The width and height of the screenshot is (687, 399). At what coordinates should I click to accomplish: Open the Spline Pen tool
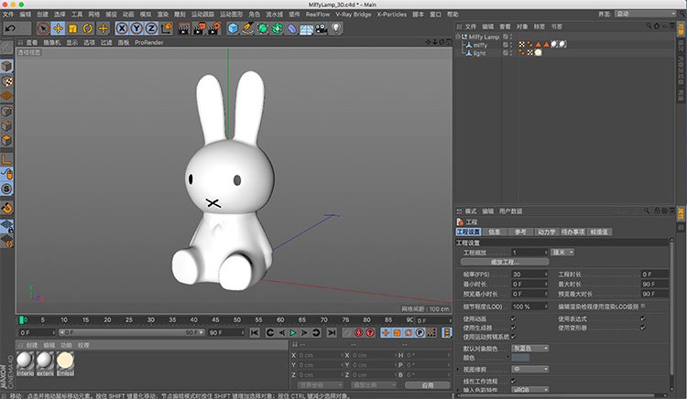[x=247, y=28]
